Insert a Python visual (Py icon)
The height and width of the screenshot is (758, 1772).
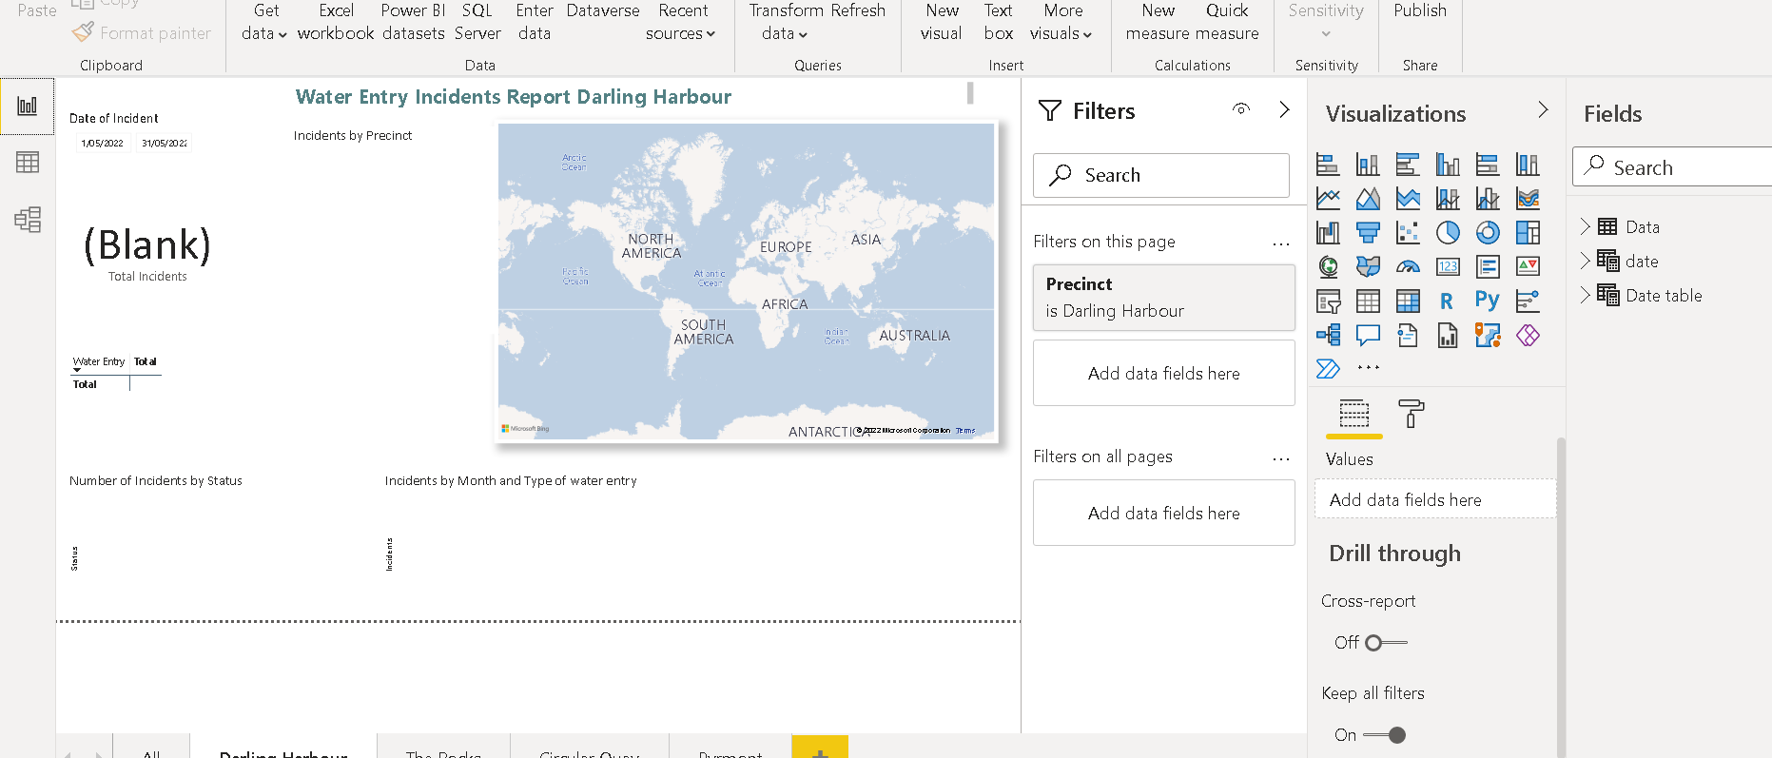click(1488, 301)
